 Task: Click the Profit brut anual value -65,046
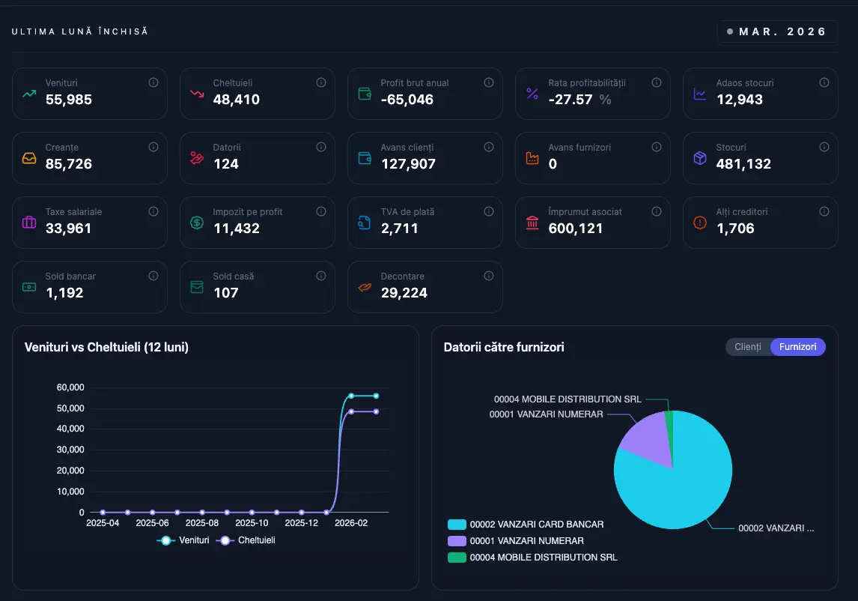(x=407, y=100)
